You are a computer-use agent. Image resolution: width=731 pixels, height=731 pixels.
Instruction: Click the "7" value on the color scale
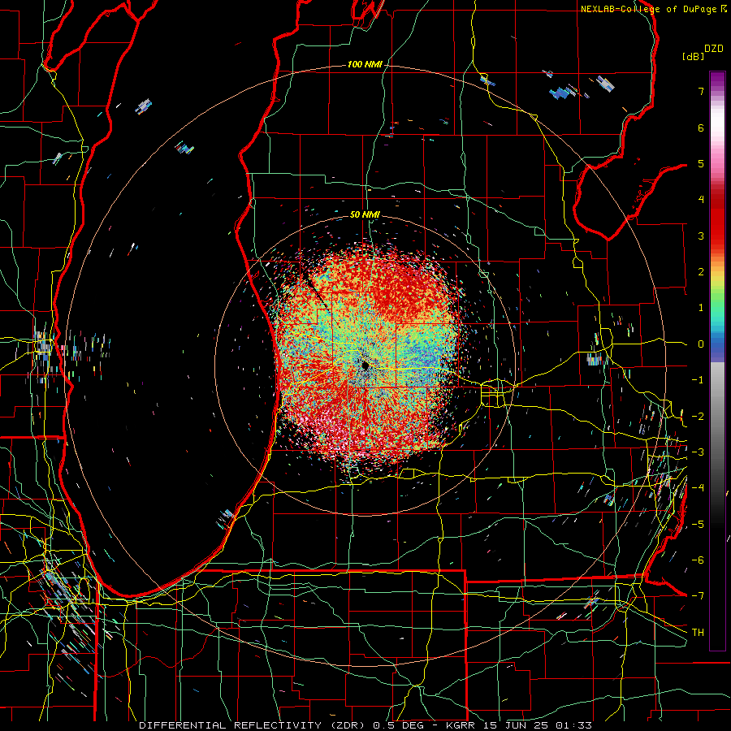click(x=701, y=91)
